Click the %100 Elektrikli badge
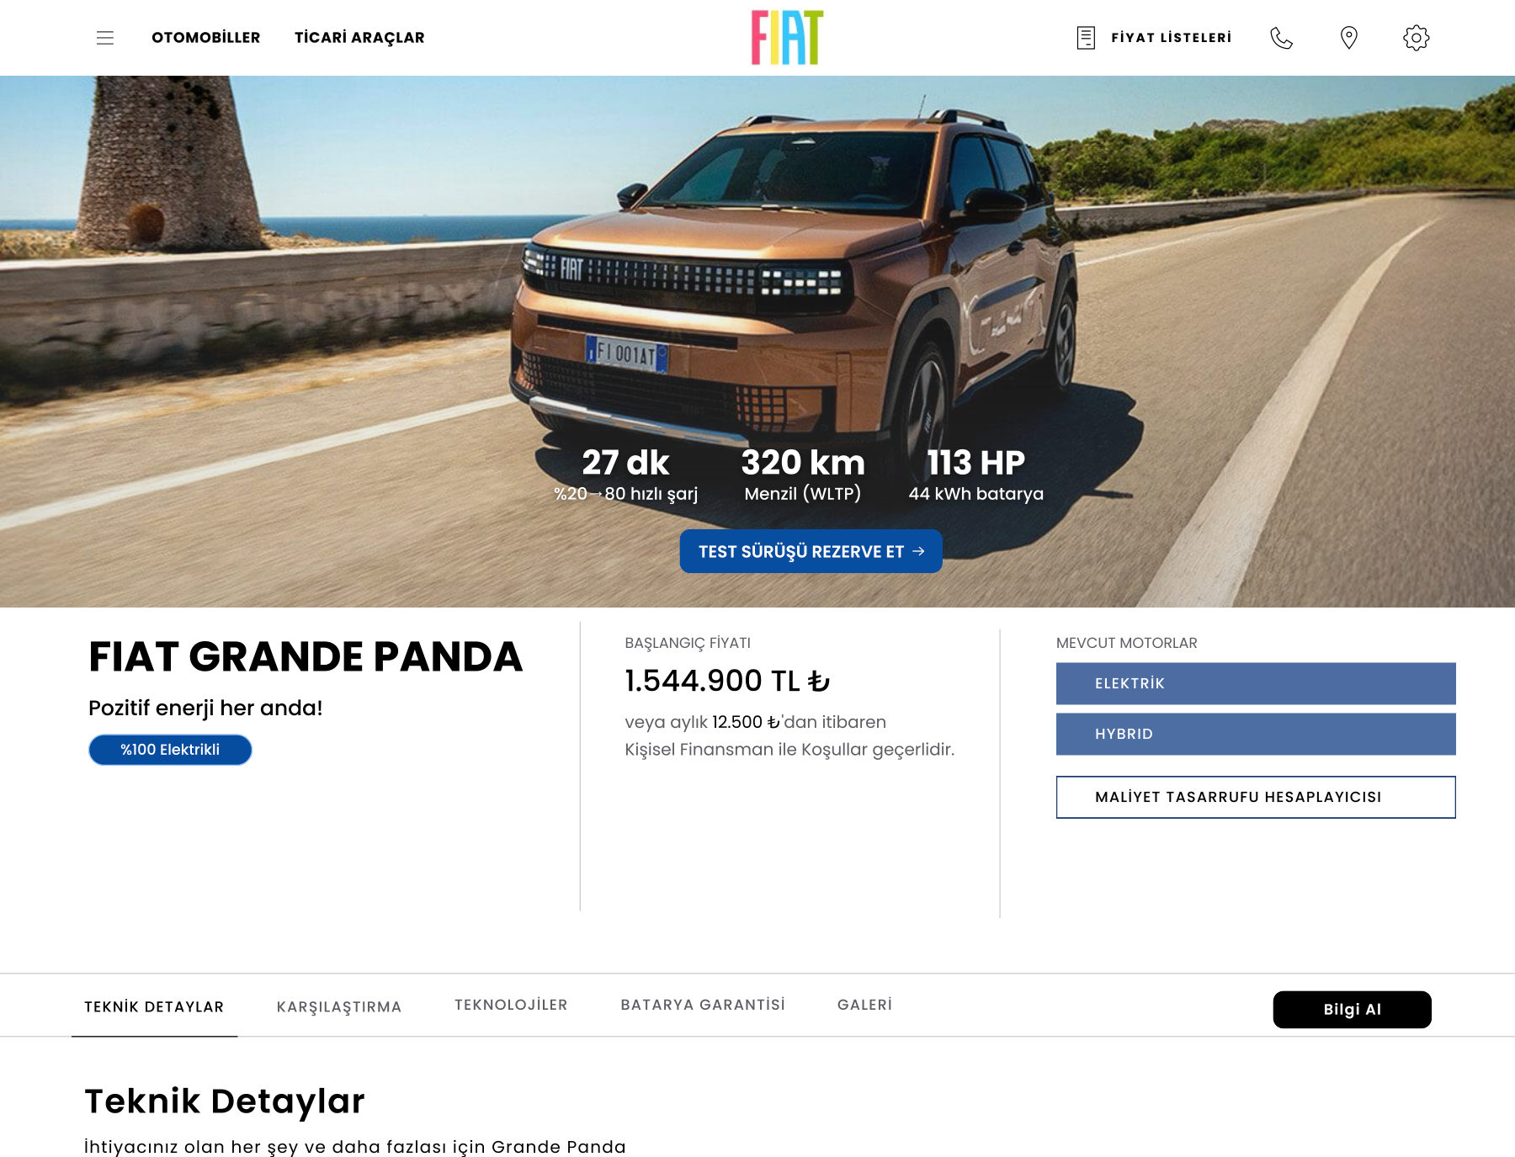The width and height of the screenshot is (1515, 1157). coord(170,750)
